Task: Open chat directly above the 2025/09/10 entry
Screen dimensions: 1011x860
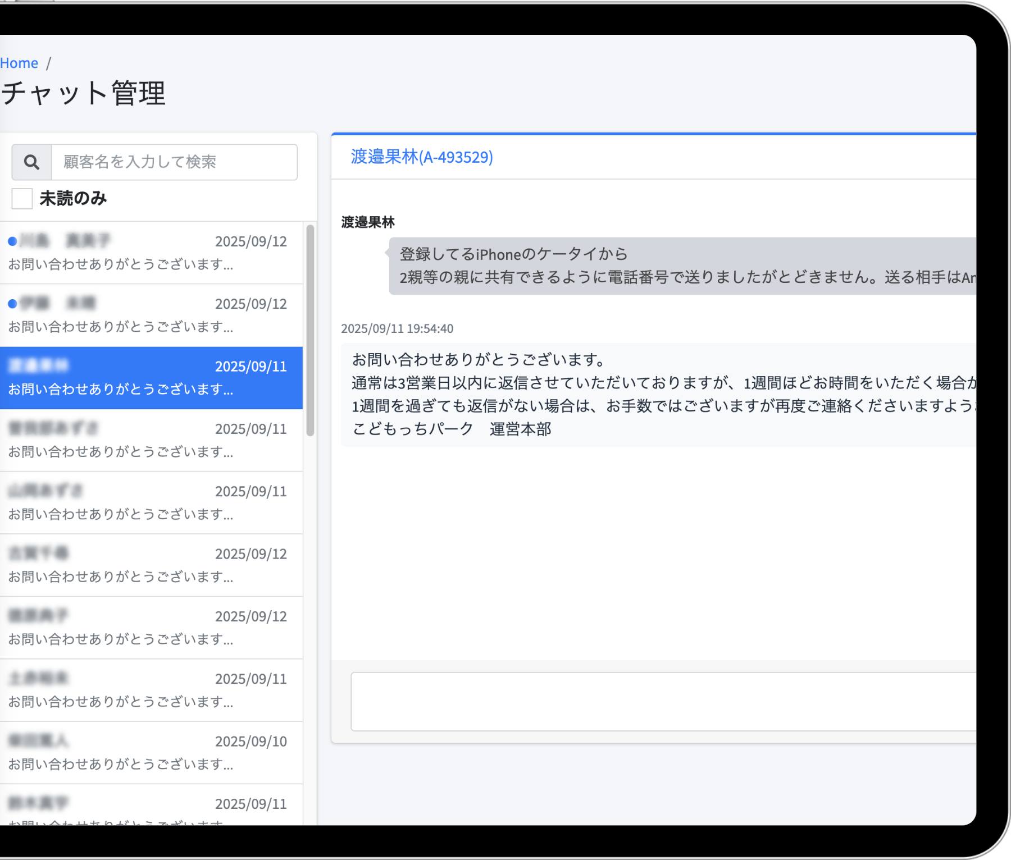Action: point(151,690)
